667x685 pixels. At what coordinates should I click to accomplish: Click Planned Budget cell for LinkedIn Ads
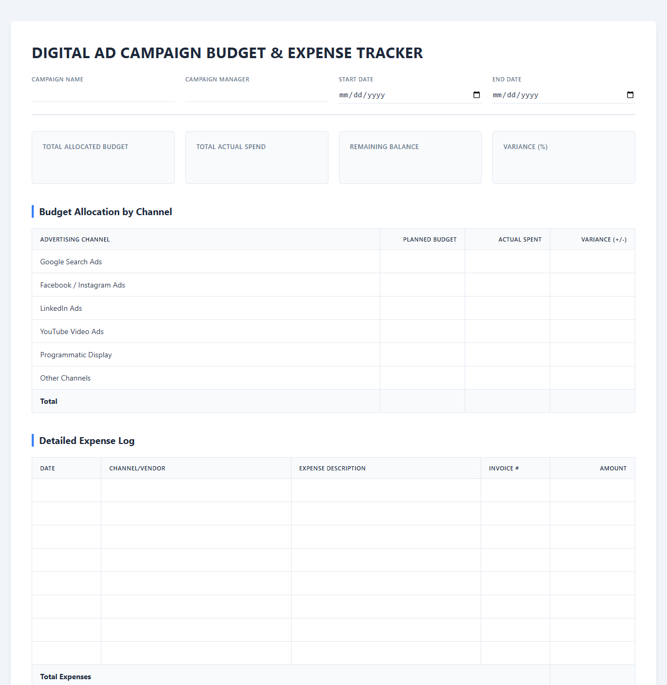[x=422, y=308]
